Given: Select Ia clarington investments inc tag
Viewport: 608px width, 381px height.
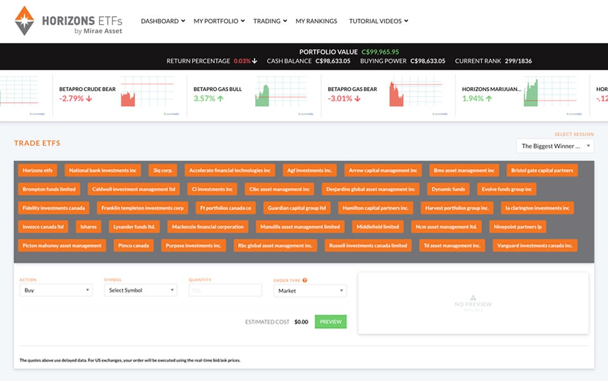Looking at the screenshot, I should [x=537, y=208].
